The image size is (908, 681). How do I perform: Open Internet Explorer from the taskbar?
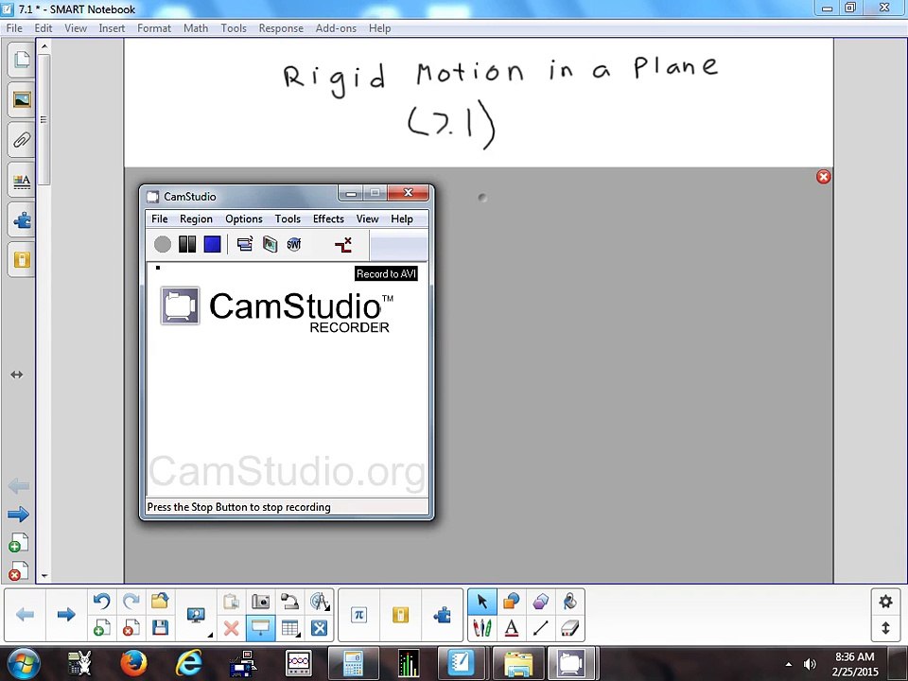coord(188,664)
